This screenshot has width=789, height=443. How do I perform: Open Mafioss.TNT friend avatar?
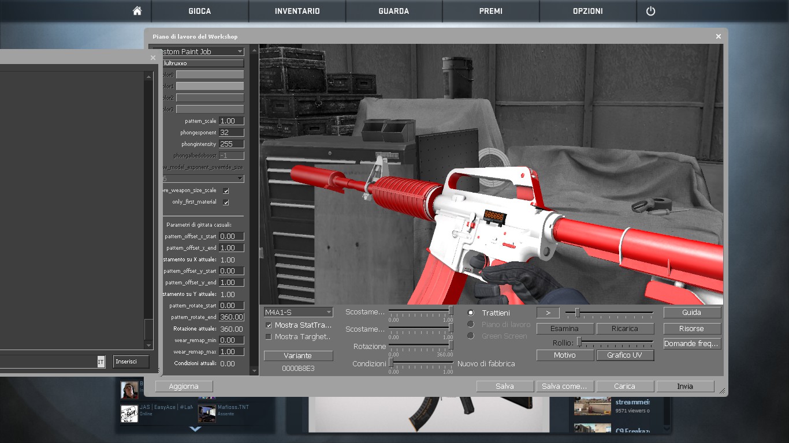pyautogui.click(x=207, y=414)
